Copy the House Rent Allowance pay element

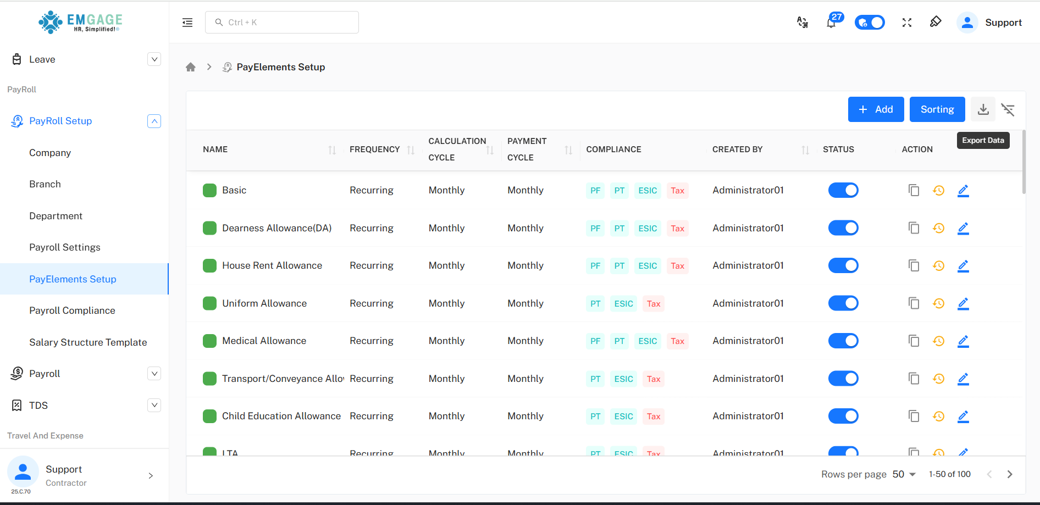(914, 266)
